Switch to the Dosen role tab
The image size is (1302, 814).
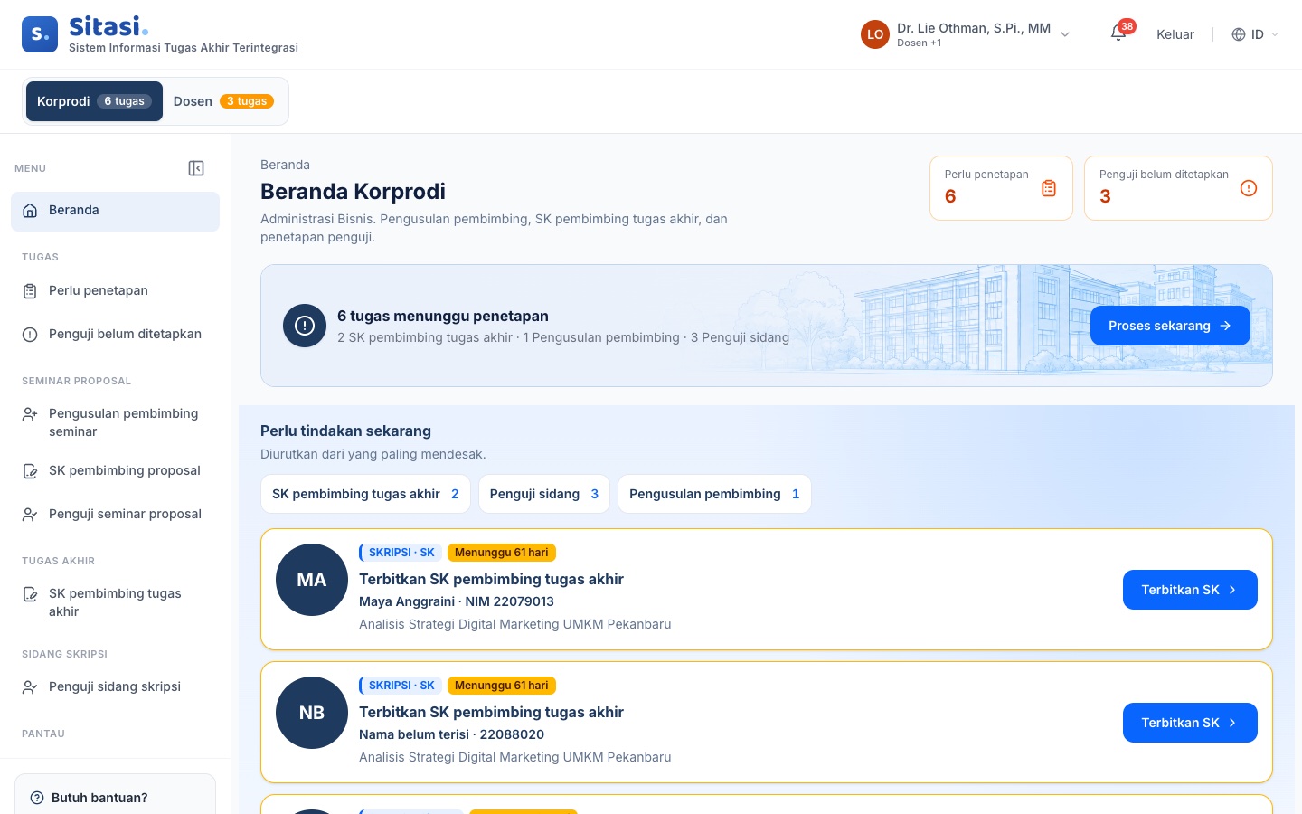tap(223, 101)
